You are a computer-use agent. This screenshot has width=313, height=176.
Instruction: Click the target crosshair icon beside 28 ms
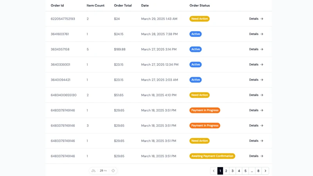point(113,171)
